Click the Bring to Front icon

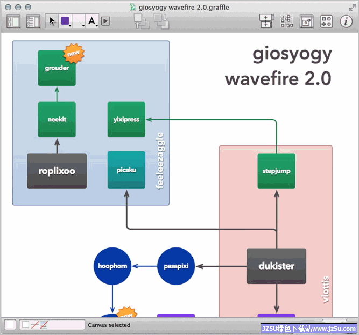pyautogui.click(x=141, y=21)
